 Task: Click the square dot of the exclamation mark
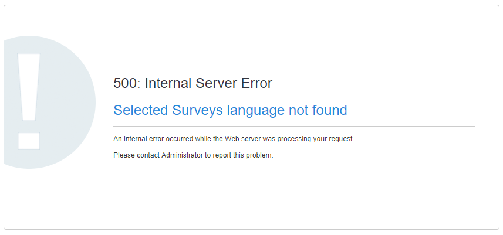pyautogui.click(x=29, y=141)
